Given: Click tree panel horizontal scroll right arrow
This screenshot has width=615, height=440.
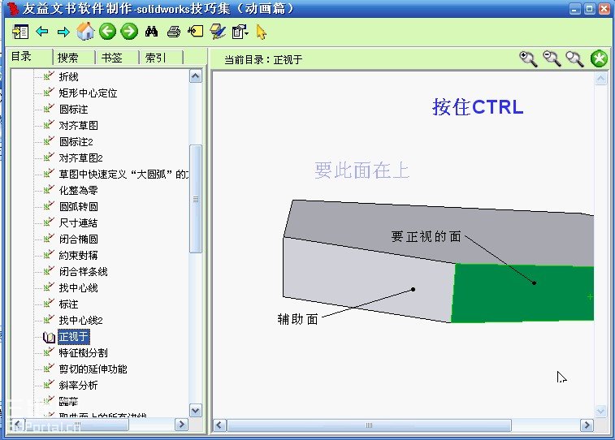Looking at the screenshot, I should (x=181, y=425).
